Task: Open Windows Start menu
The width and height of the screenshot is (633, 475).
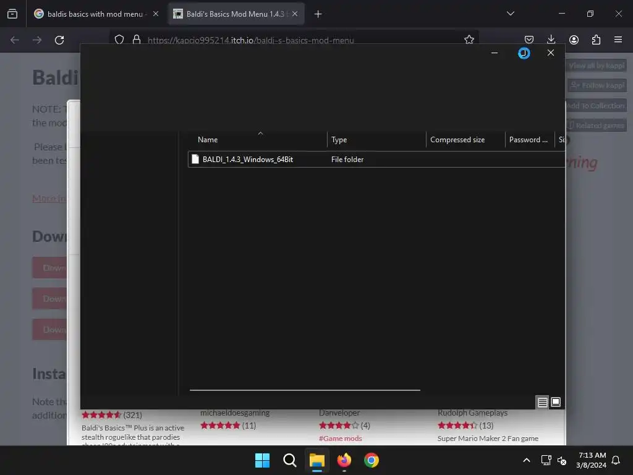Action: pyautogui.click(x=262, y=460)
